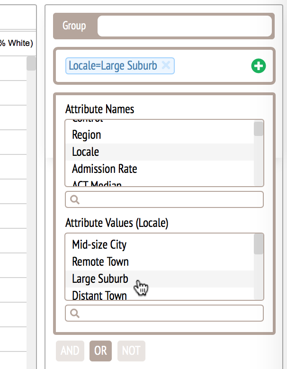Click the Group name input field

tap(184, 26)
